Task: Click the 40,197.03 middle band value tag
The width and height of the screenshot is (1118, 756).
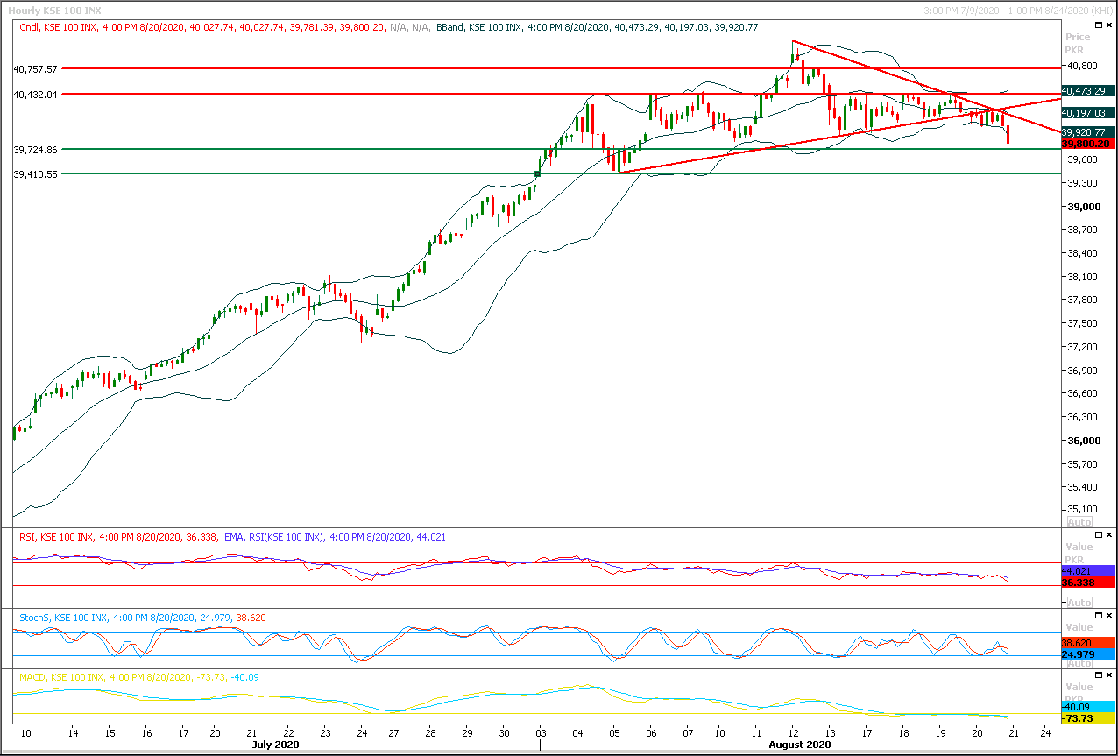Action: coord(1087,113)
